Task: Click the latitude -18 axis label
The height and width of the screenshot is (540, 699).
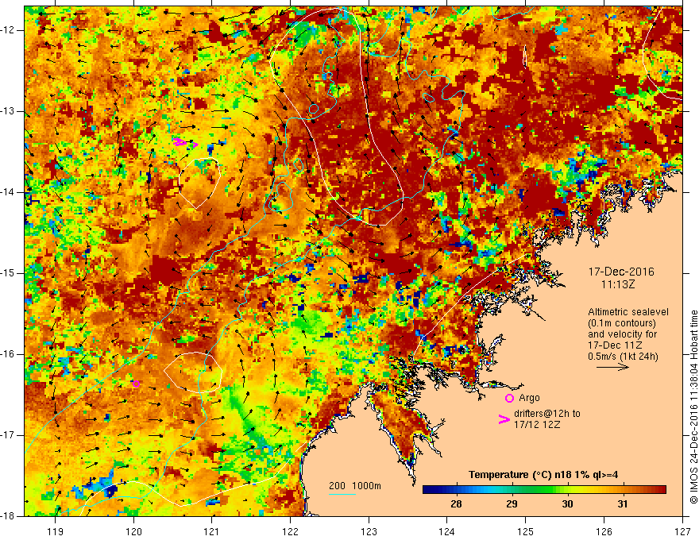Action: [8, 516]
